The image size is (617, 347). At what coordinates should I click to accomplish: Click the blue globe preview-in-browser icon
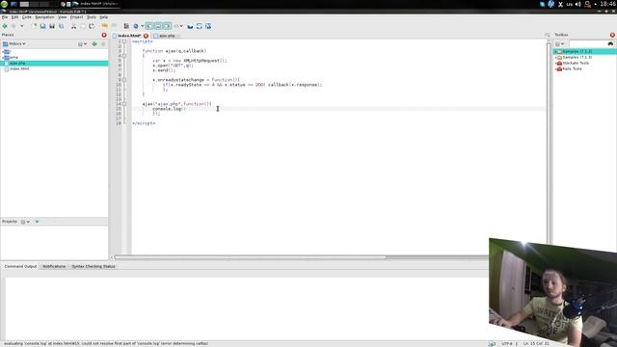point(136,26)
